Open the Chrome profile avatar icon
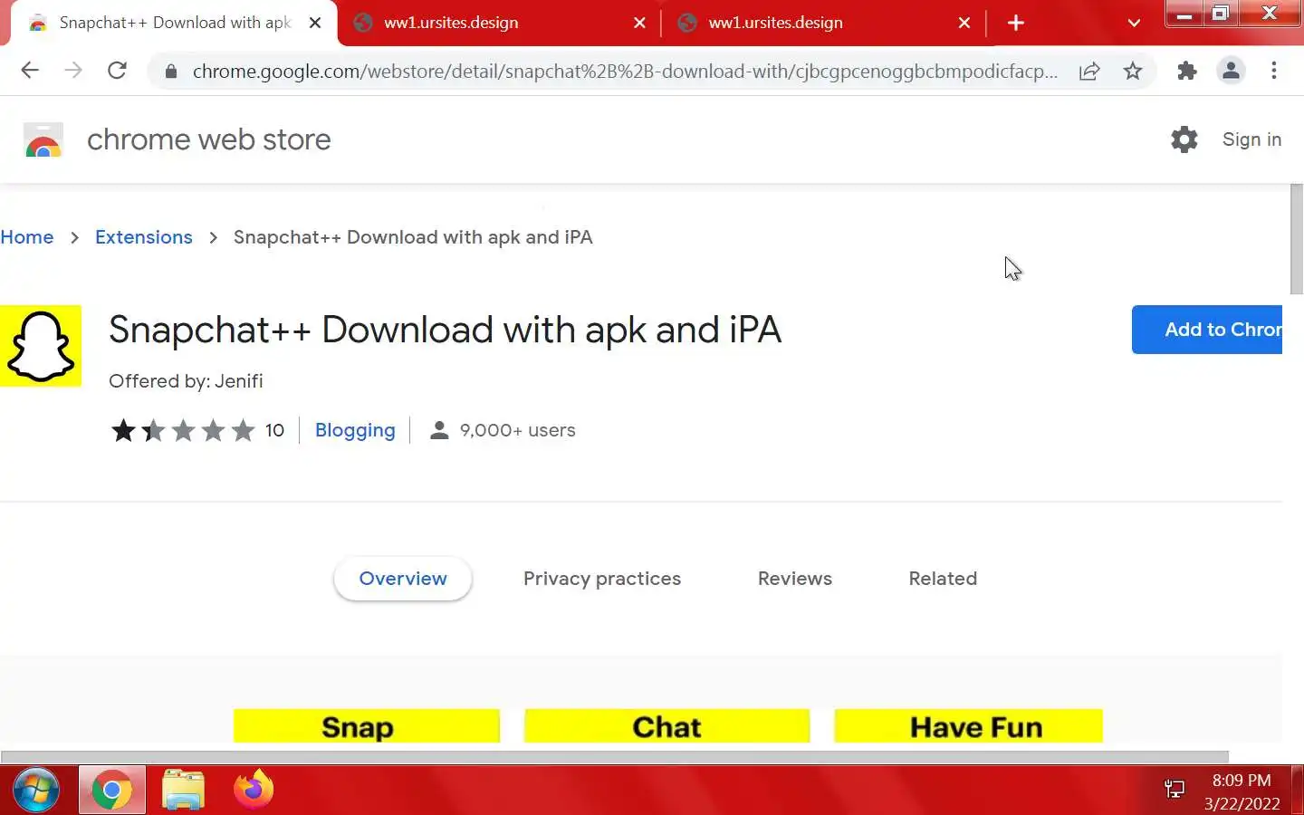Viewport: 1304px width, 815px height. (x=1231, y=71)
